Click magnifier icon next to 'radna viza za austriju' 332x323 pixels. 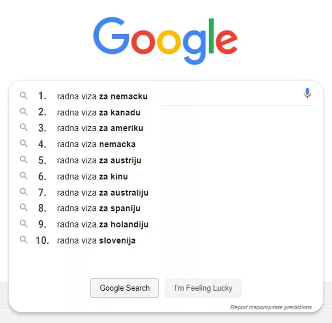24,160
